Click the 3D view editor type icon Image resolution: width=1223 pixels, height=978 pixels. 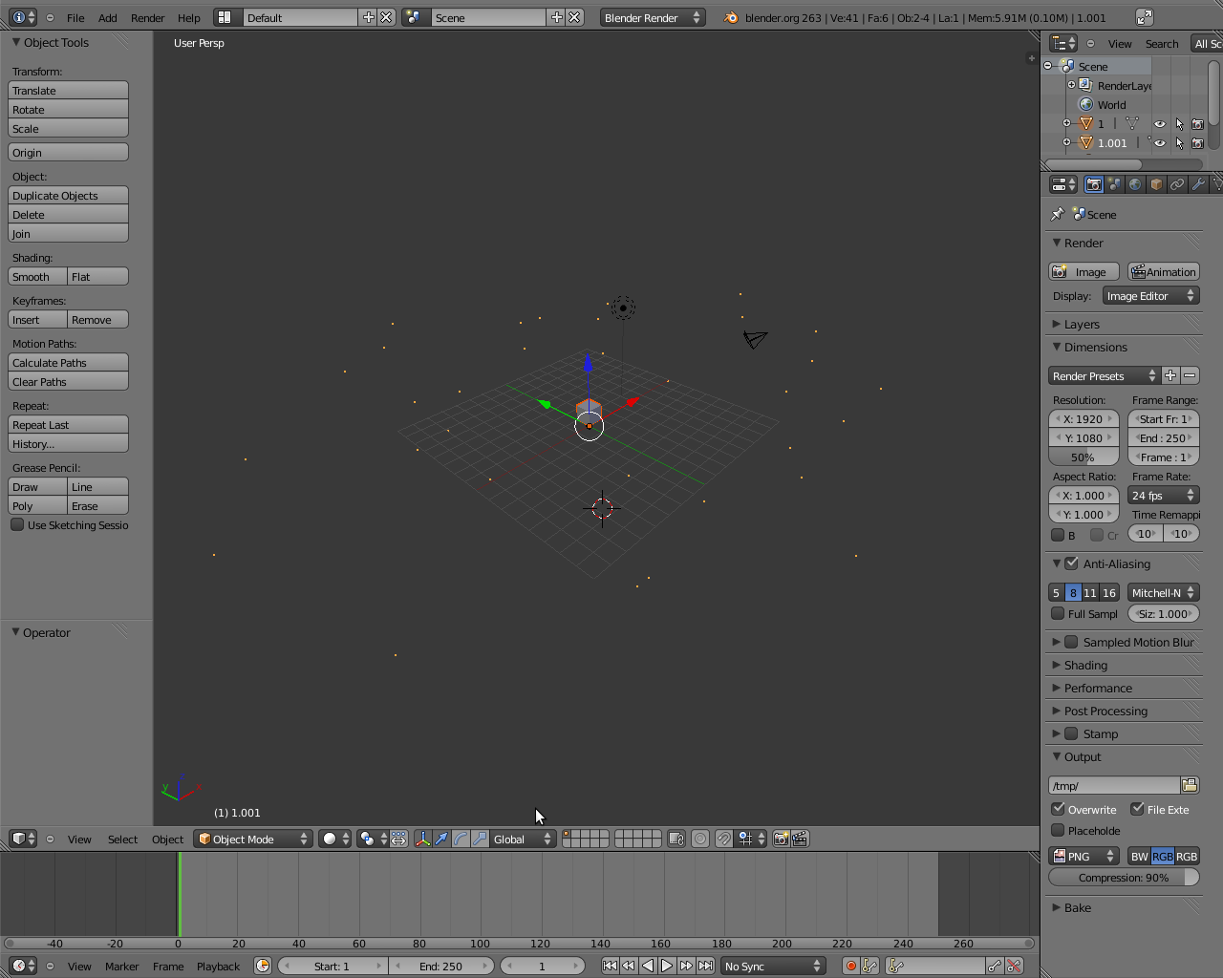(23, 839)
